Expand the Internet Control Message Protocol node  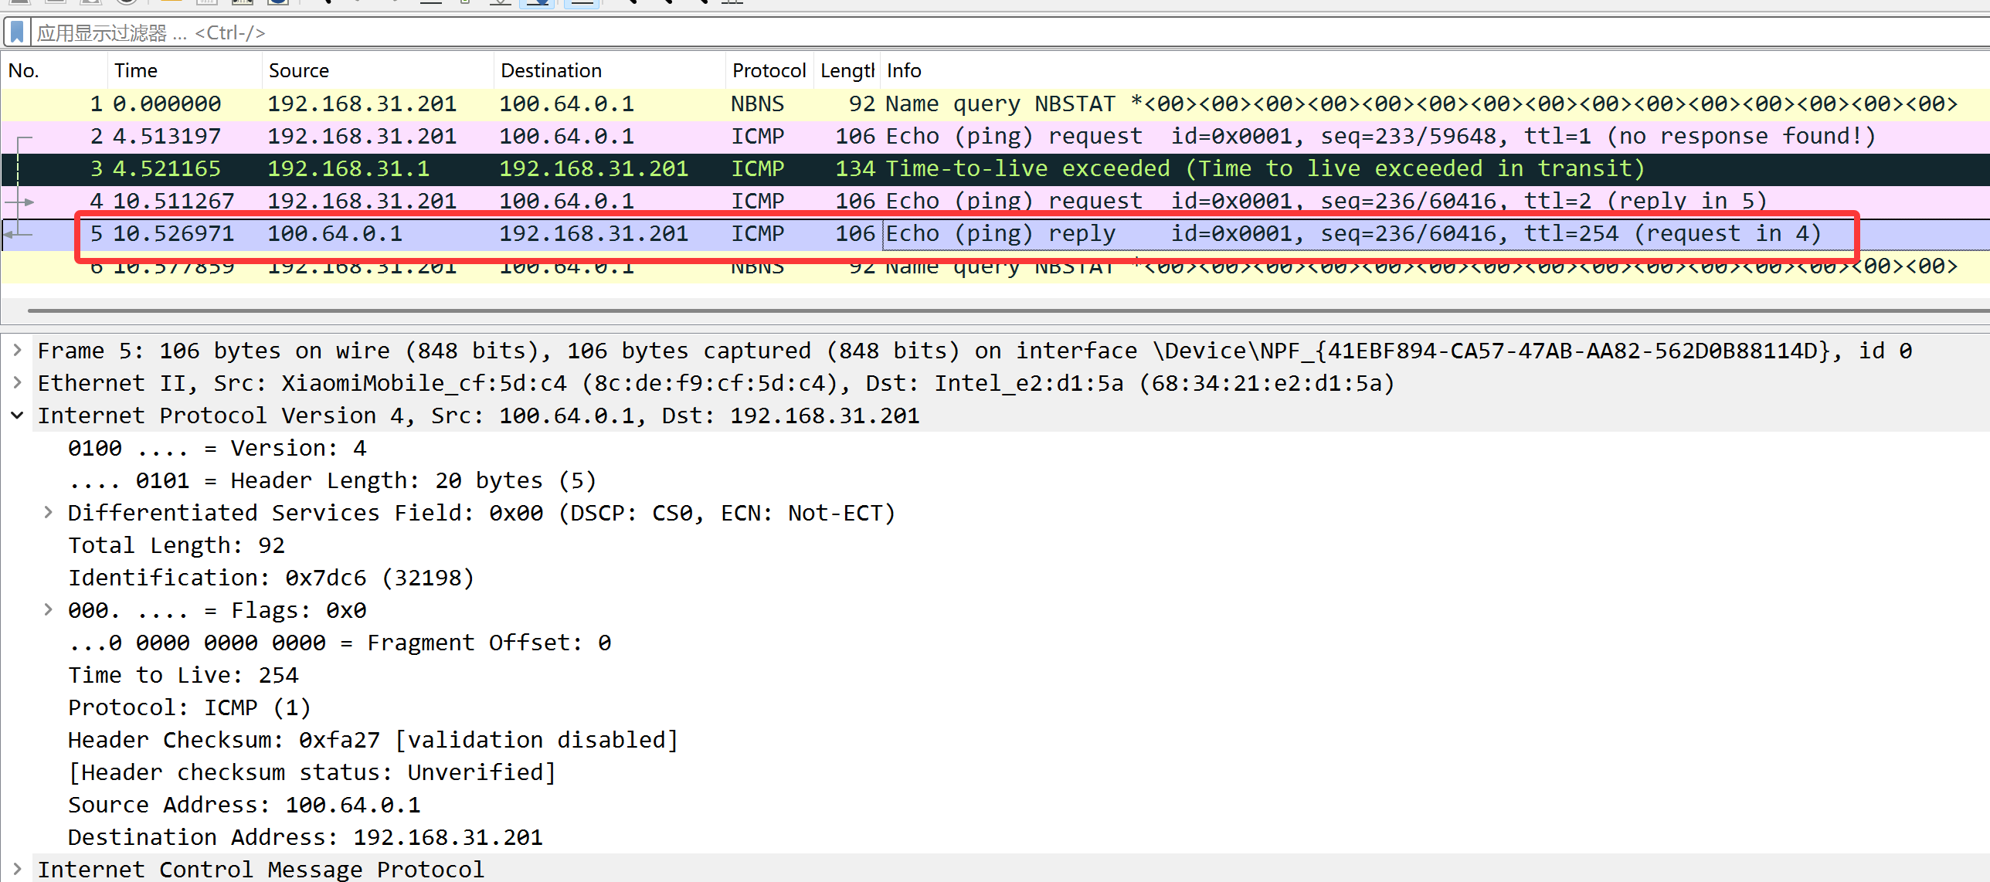click(x=17, y=870)
